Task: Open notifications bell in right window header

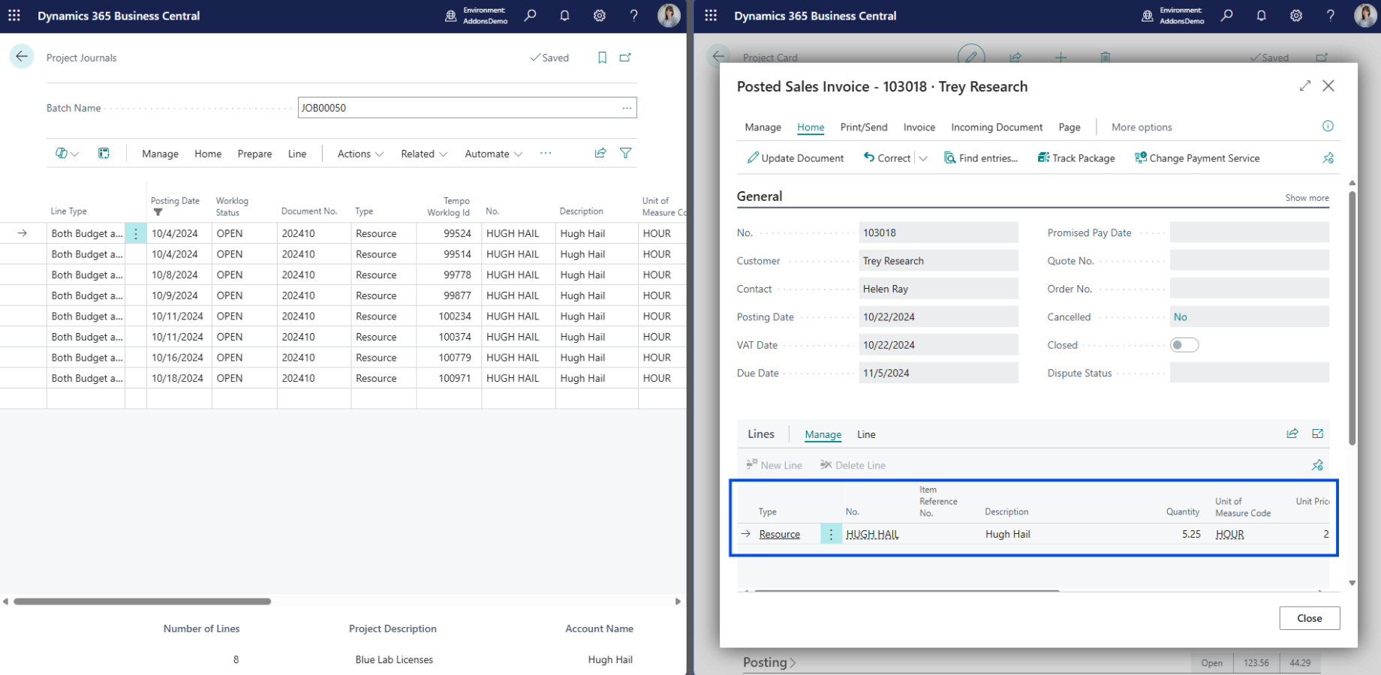Action: (x=1261, y=15)
